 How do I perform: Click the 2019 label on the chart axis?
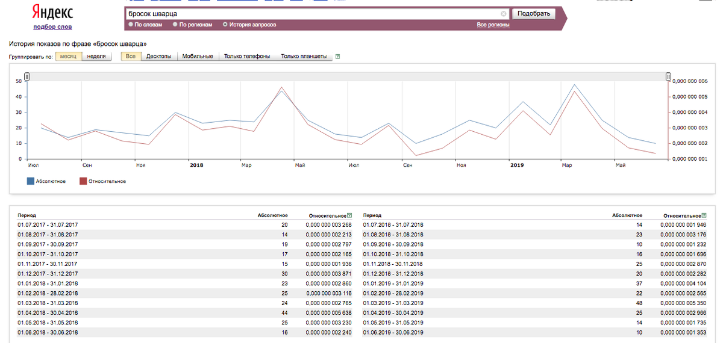click(x=517, y=164)
